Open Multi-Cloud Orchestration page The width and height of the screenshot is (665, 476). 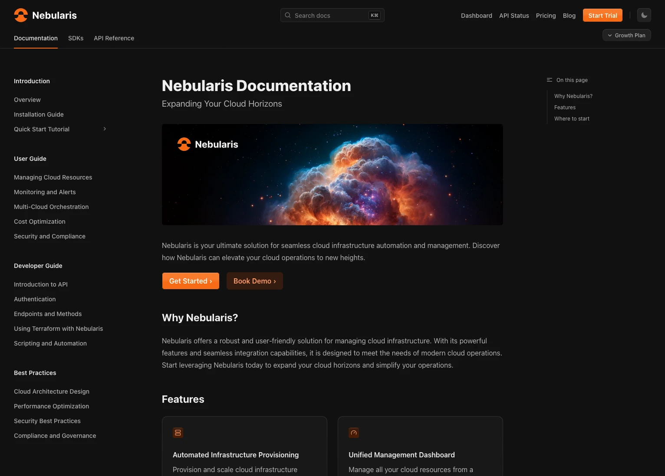click(x=51, y=207)
